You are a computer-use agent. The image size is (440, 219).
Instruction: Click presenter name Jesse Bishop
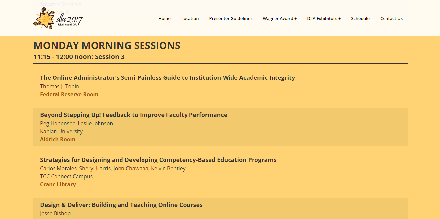click(x=55, y=213)
